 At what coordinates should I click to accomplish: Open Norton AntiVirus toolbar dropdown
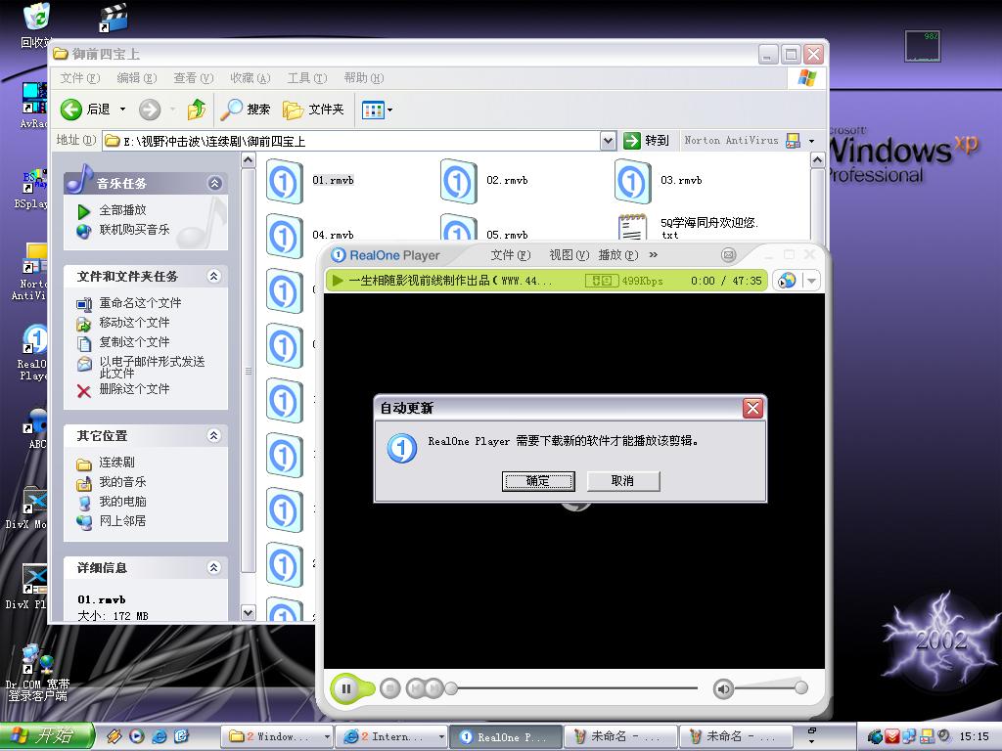[x=811, y=141]
